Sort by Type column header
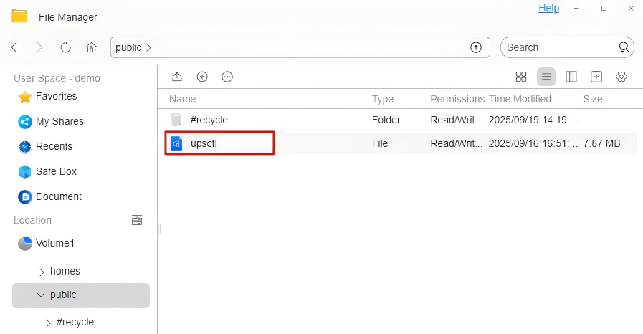Screen dimensions: 643x334 (x=383, y=99)
